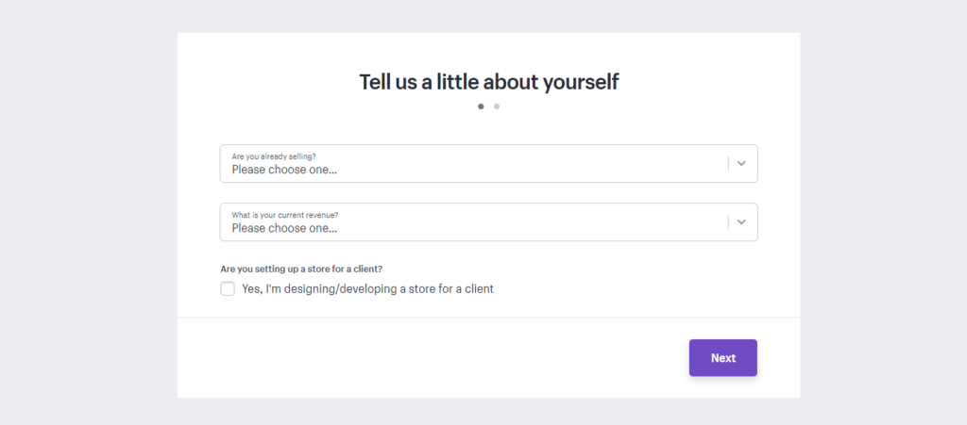This screenshot has width=967, height=425.
Task: Click the Next button
Action: (x=722, y=358)
